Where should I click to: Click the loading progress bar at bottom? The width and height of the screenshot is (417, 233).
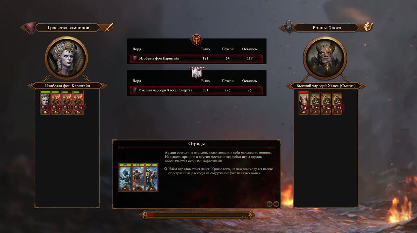click(x=197, y=215)
